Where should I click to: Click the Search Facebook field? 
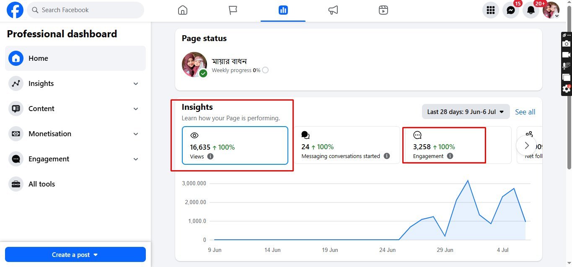85,10
